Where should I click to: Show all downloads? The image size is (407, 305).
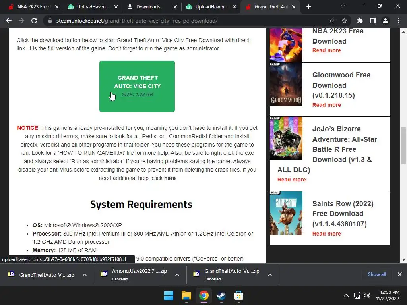377,274
